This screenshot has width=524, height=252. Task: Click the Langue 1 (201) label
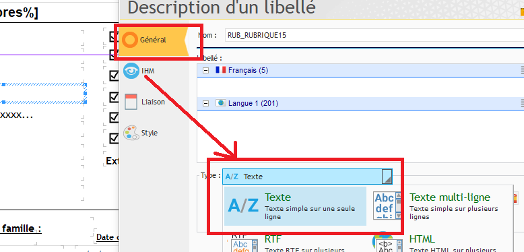[x=253, y=103]
